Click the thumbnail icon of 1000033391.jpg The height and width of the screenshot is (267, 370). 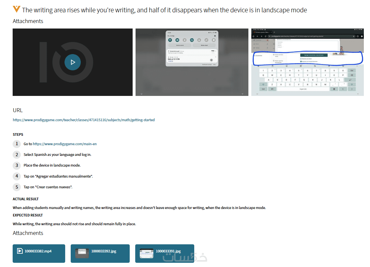[x=147, y=253]
